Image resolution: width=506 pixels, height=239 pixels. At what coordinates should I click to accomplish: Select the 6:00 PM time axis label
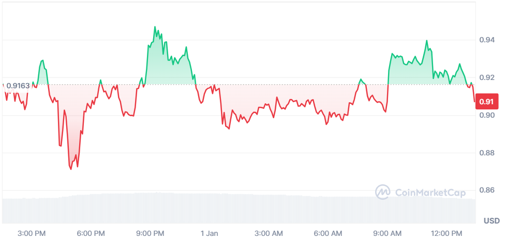(x=92, y=233)
